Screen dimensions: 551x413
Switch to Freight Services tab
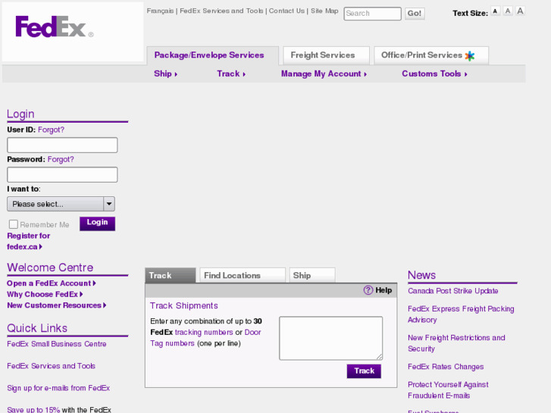pos(326,55)
